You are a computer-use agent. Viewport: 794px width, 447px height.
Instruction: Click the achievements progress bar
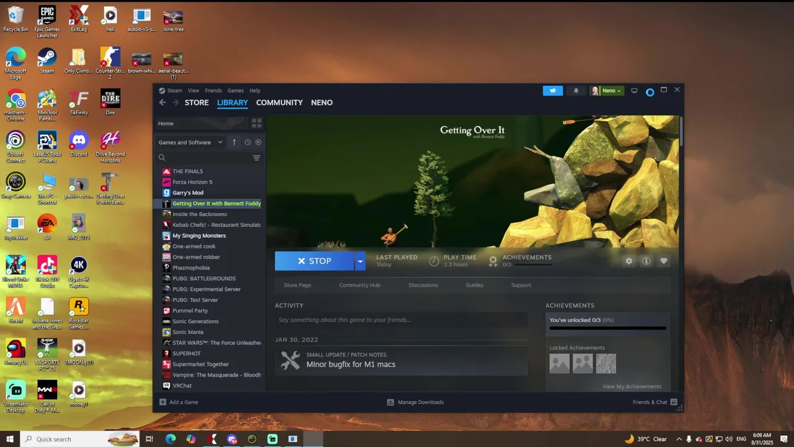click(x=607, y=328)
